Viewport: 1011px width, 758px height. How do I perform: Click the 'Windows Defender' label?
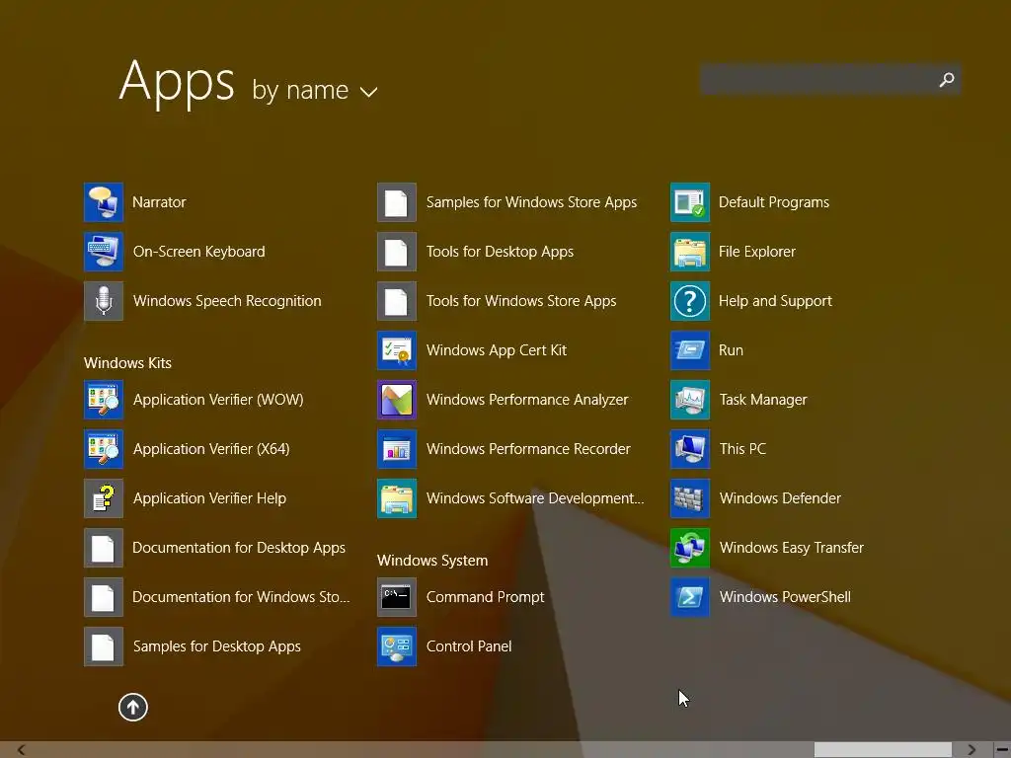780,498
